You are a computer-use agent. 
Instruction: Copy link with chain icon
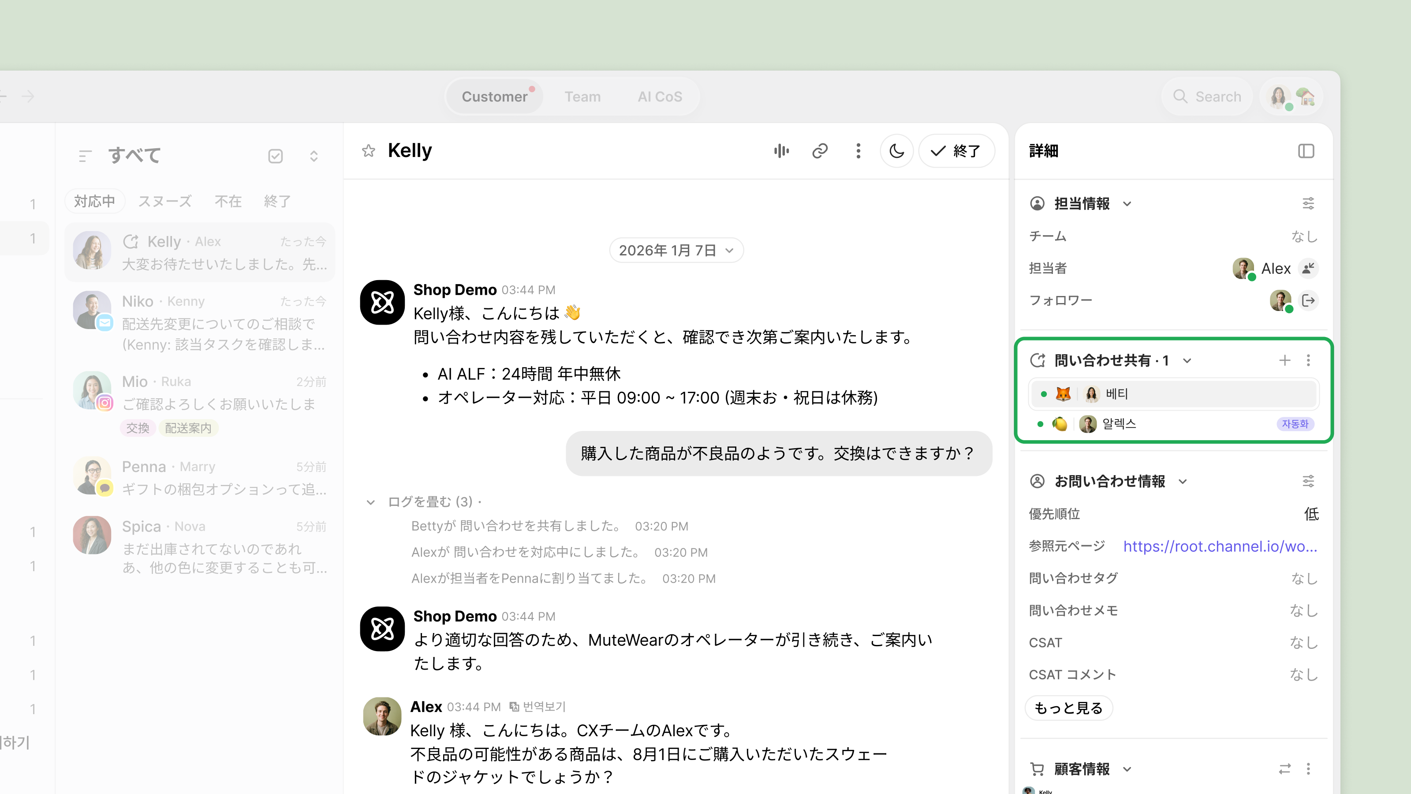click(x=820, y=151)
